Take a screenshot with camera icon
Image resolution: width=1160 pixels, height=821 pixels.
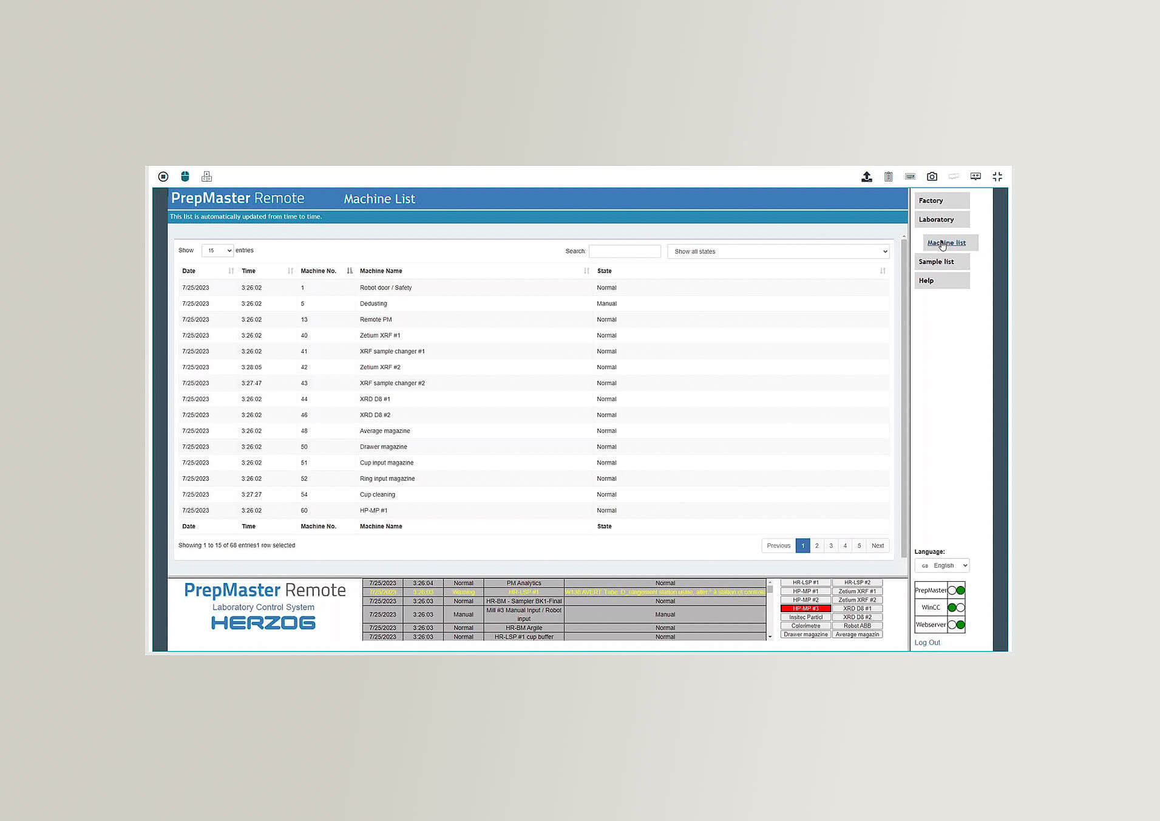tap(932, 177)
